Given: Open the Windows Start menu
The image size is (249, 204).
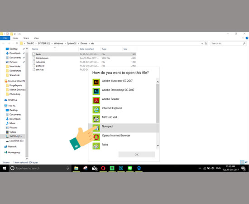Looking at the screenshot, I should 4,168.
